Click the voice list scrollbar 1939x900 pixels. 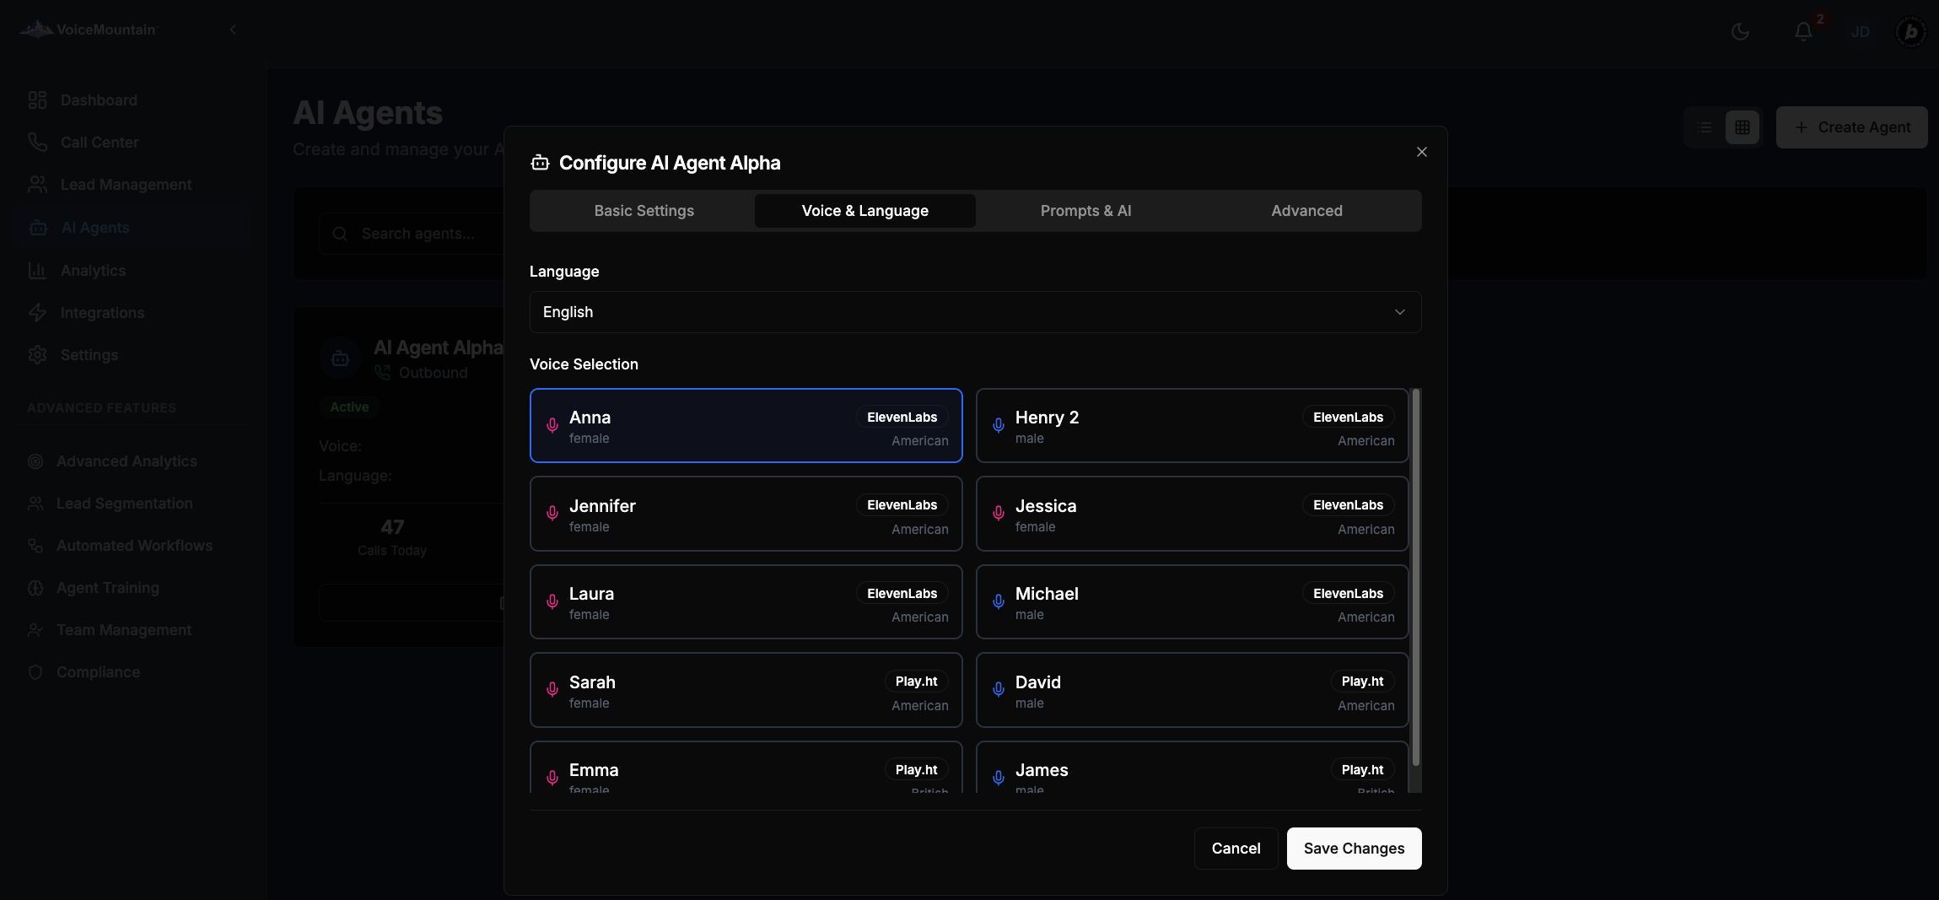(1416, 577)
